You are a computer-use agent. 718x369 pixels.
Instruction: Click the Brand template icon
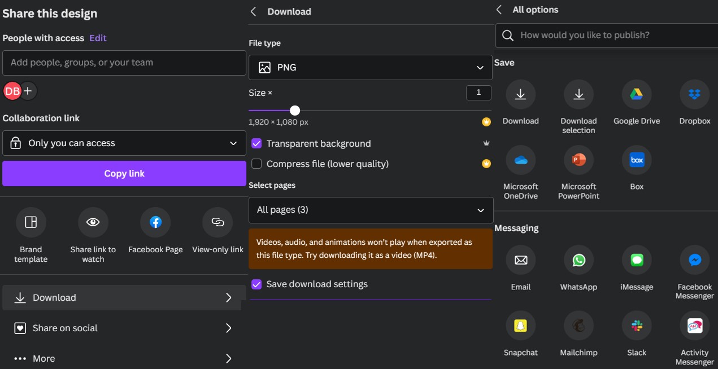click(x=31, y=222)
